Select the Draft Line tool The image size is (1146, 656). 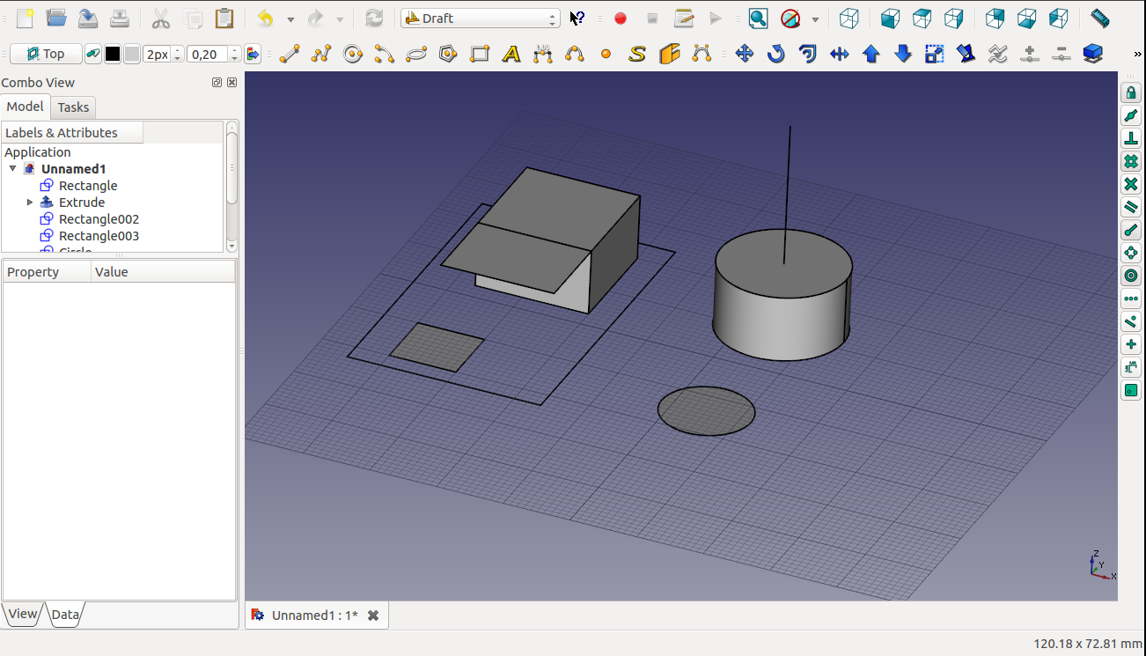point(289,55)
